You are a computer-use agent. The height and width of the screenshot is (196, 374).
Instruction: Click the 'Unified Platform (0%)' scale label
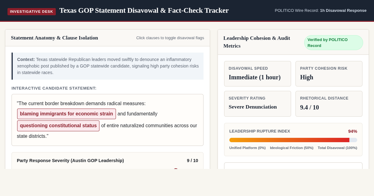(x=247, y=148)
